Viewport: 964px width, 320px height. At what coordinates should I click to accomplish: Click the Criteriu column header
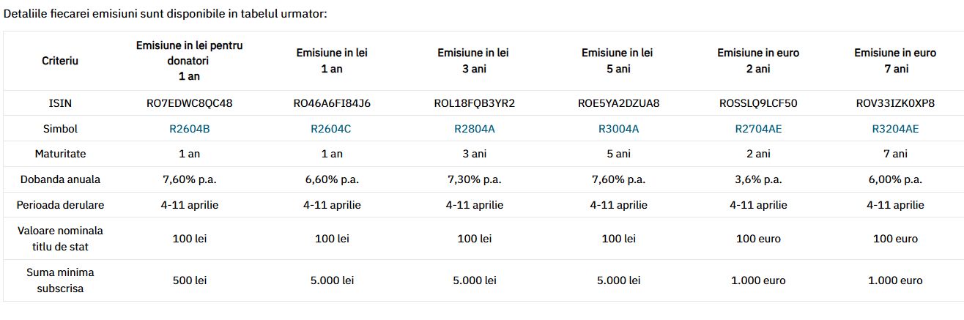click(x=60, y=61)
